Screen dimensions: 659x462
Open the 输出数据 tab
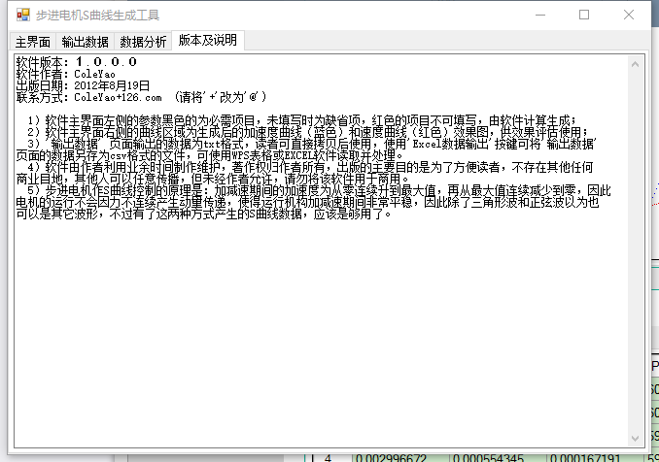85,42
